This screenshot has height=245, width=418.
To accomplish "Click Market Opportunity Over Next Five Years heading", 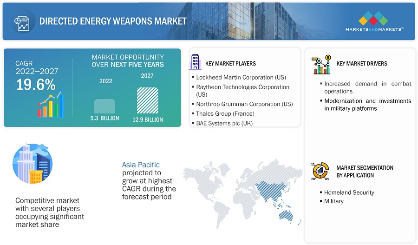I will click(128, 61).
